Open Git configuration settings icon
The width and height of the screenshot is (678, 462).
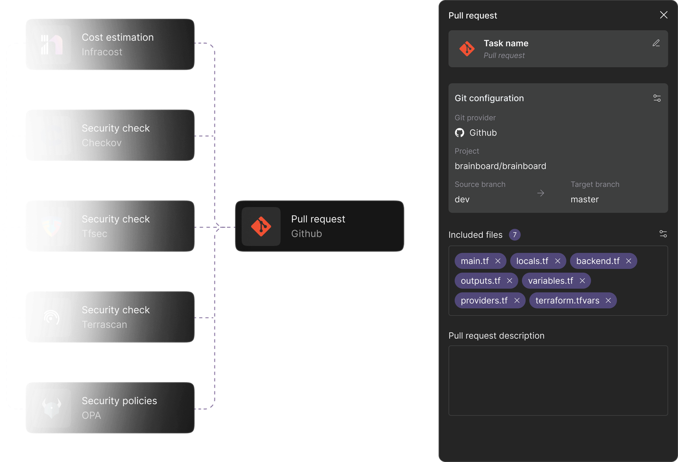tap(657, 98)
